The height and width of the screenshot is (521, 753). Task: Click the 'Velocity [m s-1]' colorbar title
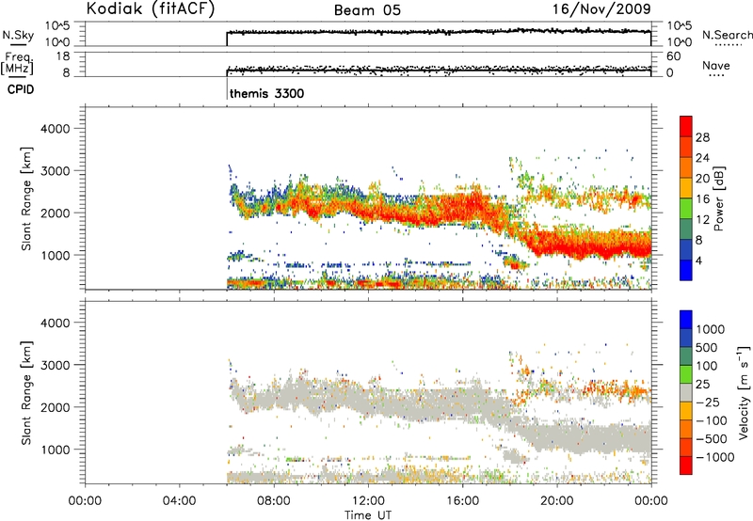[744, 392]
